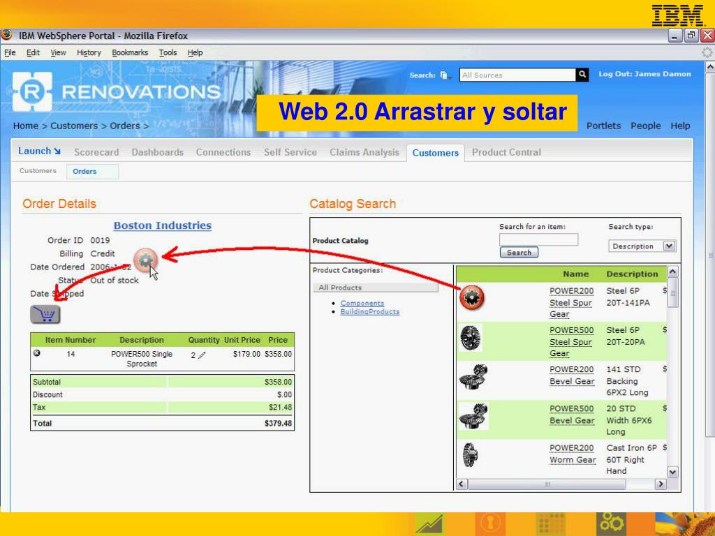Select the POWER200 Bevel Gear image
715x536 pixels.
[x=474, y=377]
